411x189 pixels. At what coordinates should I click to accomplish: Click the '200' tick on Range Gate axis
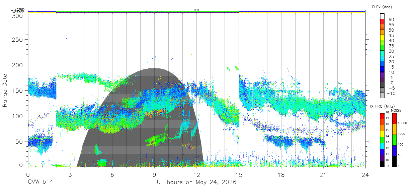[17, 65]
